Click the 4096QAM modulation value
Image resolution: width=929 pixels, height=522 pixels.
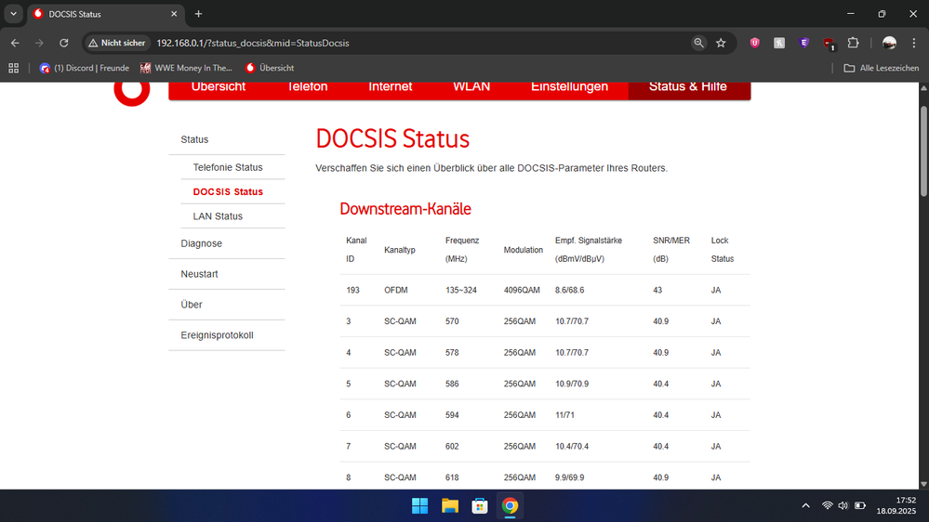click(522, 290)
